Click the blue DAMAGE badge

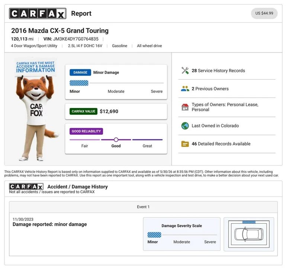80,73
